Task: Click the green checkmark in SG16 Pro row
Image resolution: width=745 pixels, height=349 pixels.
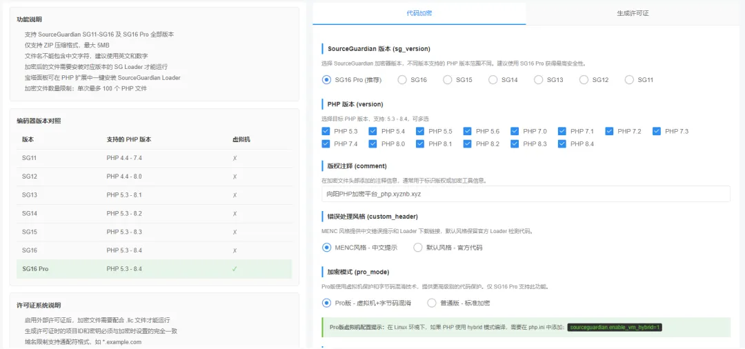Action: 235,269
